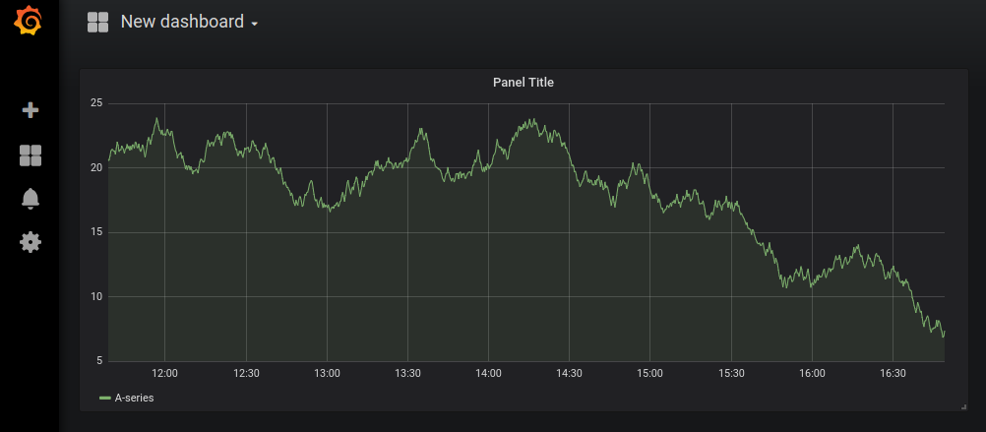The image size is (986, 432).
Task: Click the 15:30 time axis label
Action: (731, 374)
